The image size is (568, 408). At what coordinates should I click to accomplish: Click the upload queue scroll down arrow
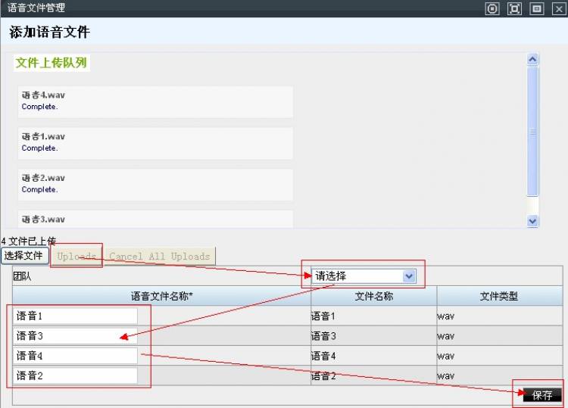[532, 220]
